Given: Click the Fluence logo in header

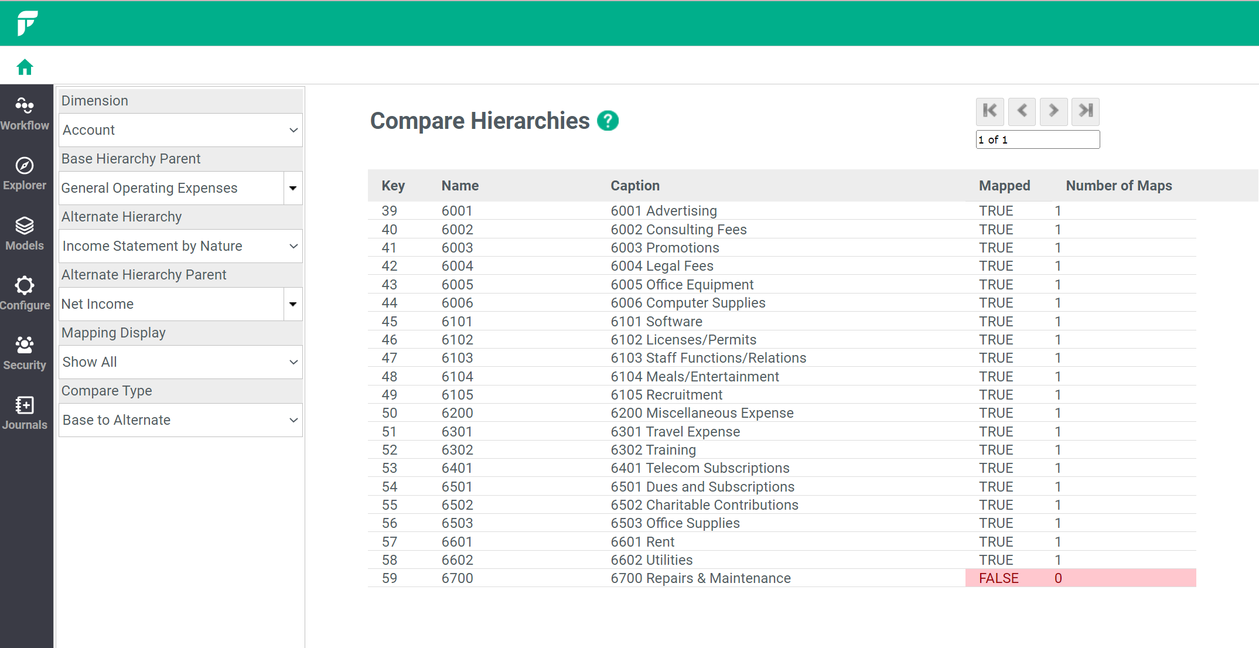Looking at the screenshot, I should click(27, 23).
